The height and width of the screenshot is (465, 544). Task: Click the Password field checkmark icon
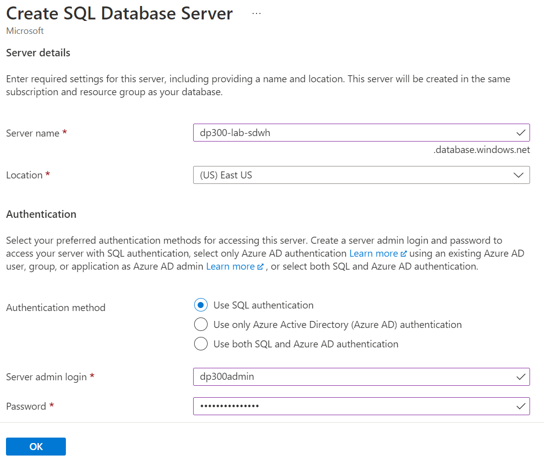click(x=521, y=407)
